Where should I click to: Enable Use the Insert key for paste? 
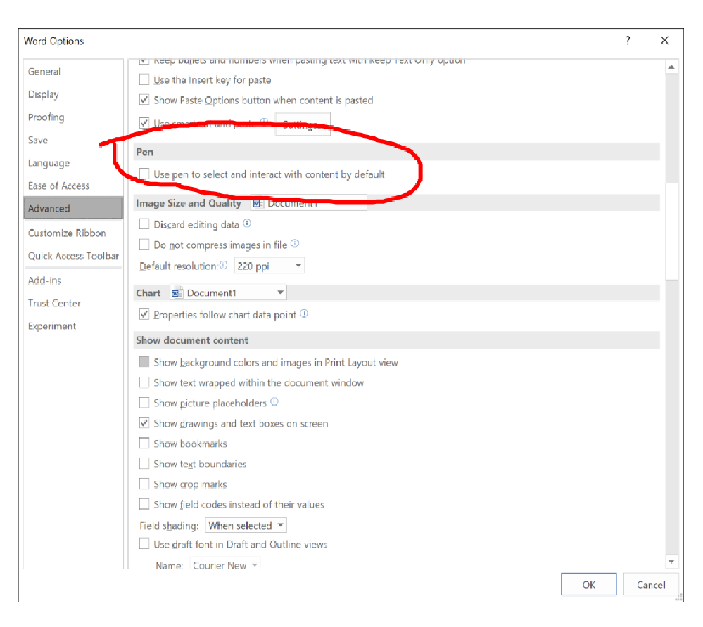click(144, 79)
